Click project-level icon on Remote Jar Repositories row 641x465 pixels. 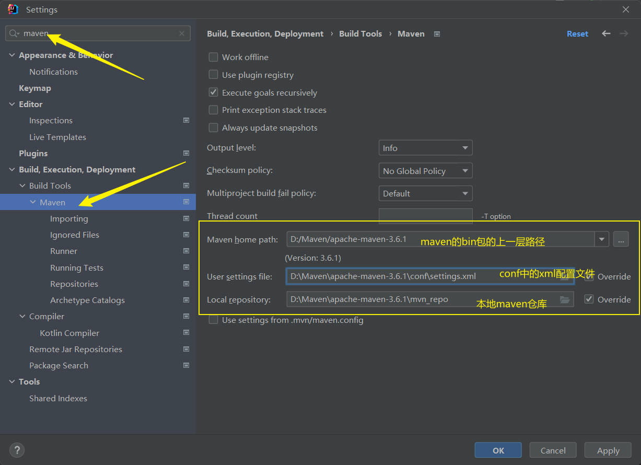186,349
